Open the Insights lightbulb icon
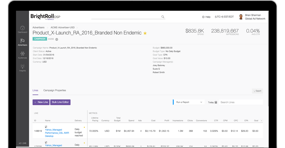 tap(23, 66)
